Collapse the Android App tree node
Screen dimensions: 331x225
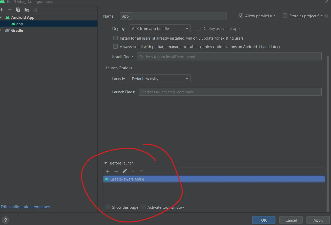point(1,17)
